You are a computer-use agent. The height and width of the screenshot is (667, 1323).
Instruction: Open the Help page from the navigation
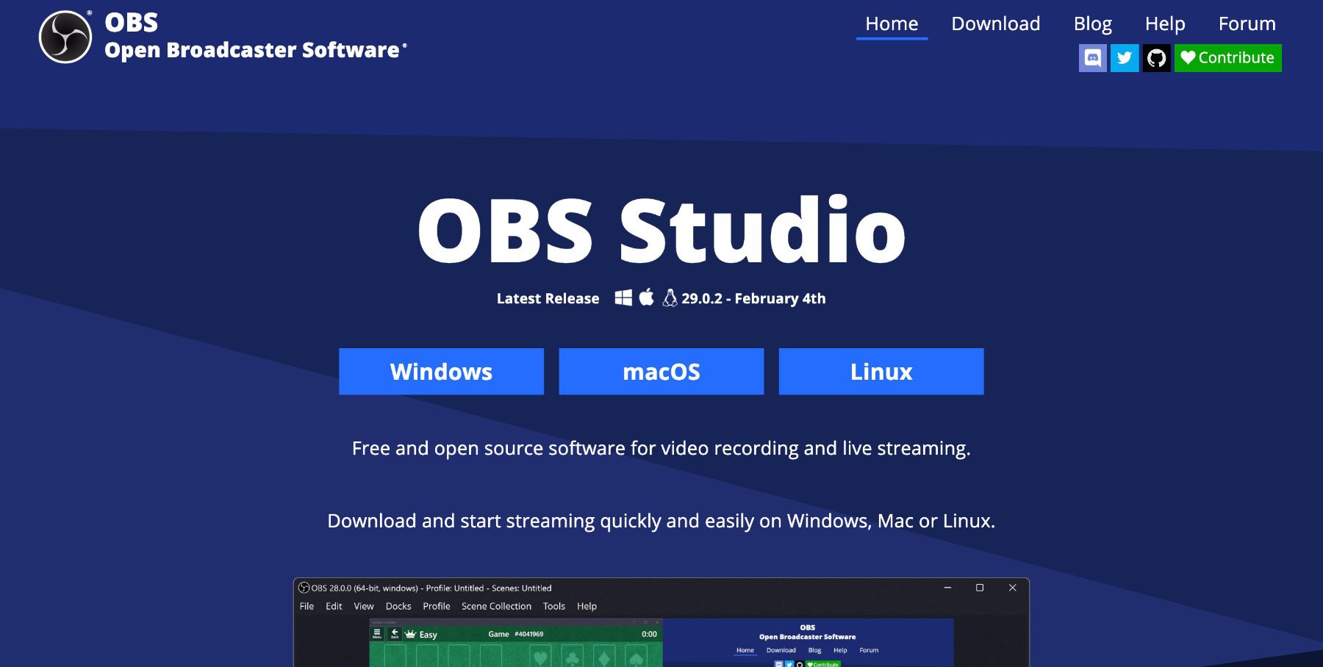[x=1165, y=23]
